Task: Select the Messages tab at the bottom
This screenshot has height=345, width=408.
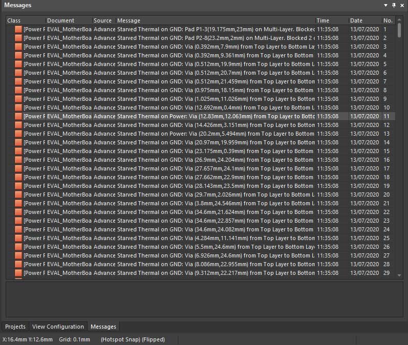Action: pos(103,327)
